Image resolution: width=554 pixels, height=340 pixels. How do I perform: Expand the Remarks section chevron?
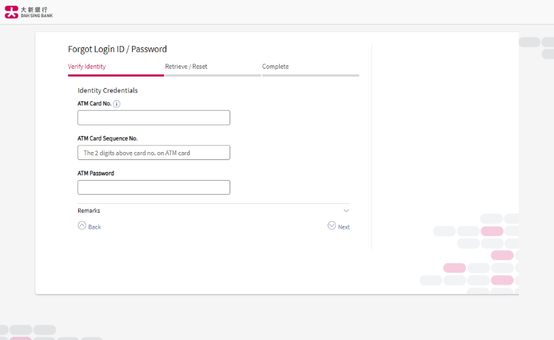(x=346, y=211)
